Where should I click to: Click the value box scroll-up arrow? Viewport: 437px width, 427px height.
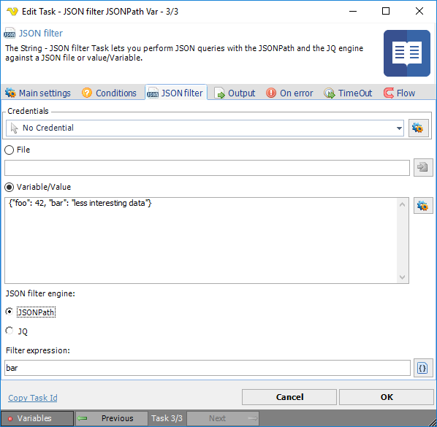pos(402,204)
